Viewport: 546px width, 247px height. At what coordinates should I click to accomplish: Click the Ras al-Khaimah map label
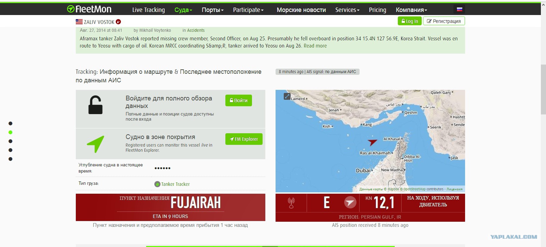click(x=375, y=153)
